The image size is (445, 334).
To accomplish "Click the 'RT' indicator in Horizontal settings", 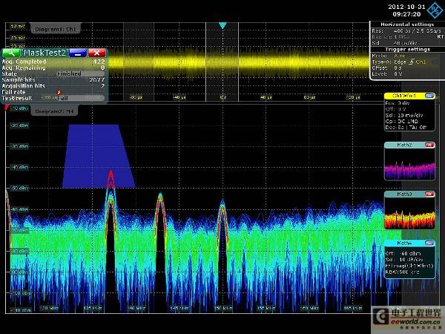I will pos(440,37).
